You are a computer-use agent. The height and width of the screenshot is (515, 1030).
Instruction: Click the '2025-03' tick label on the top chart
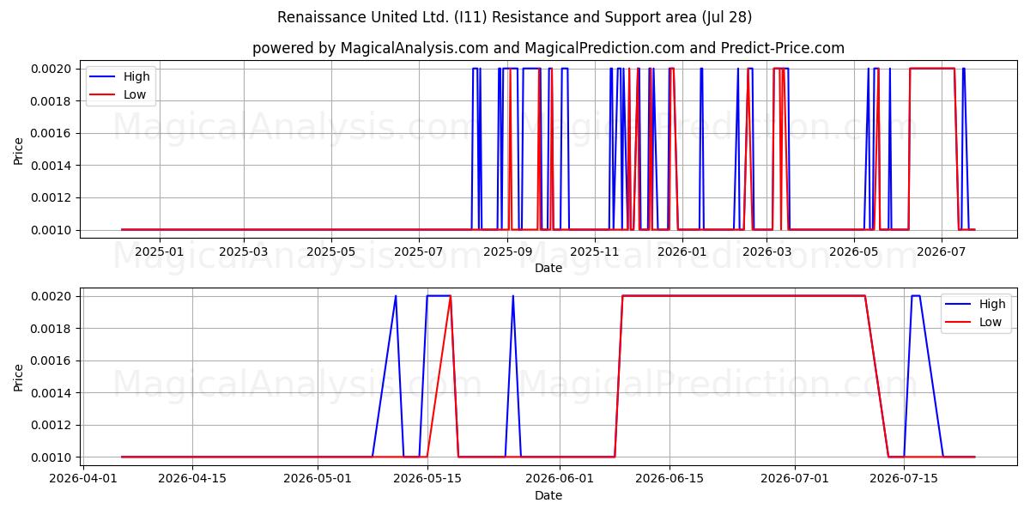[x=244, y=251]
